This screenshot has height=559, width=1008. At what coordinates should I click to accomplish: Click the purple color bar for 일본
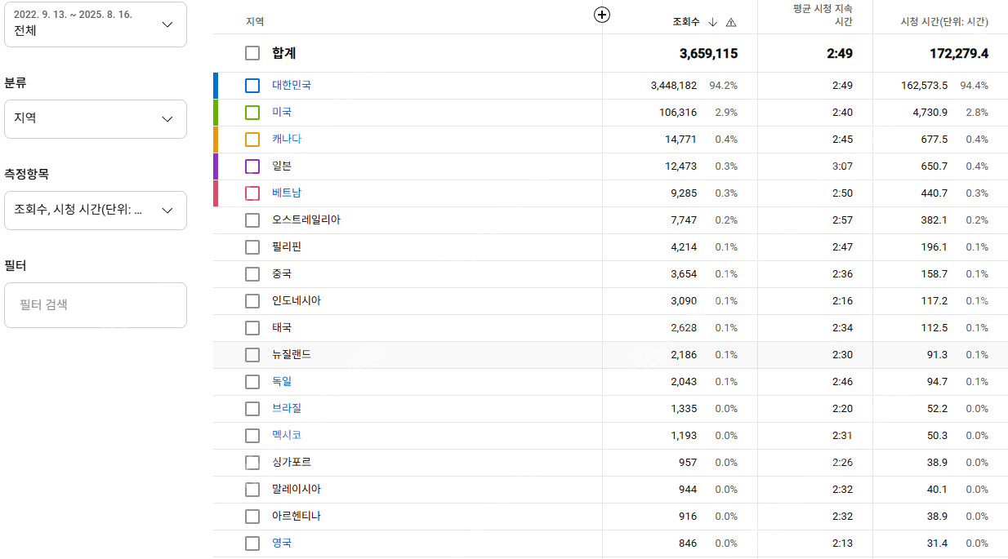(216, 166)
